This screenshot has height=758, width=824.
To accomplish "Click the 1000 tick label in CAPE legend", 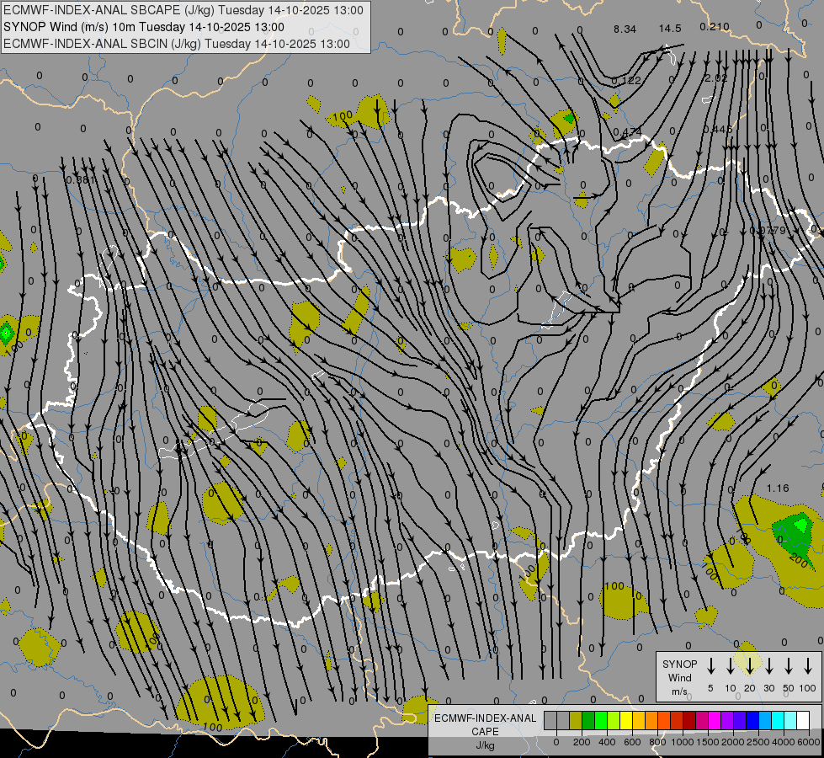I will coord(683,742).
